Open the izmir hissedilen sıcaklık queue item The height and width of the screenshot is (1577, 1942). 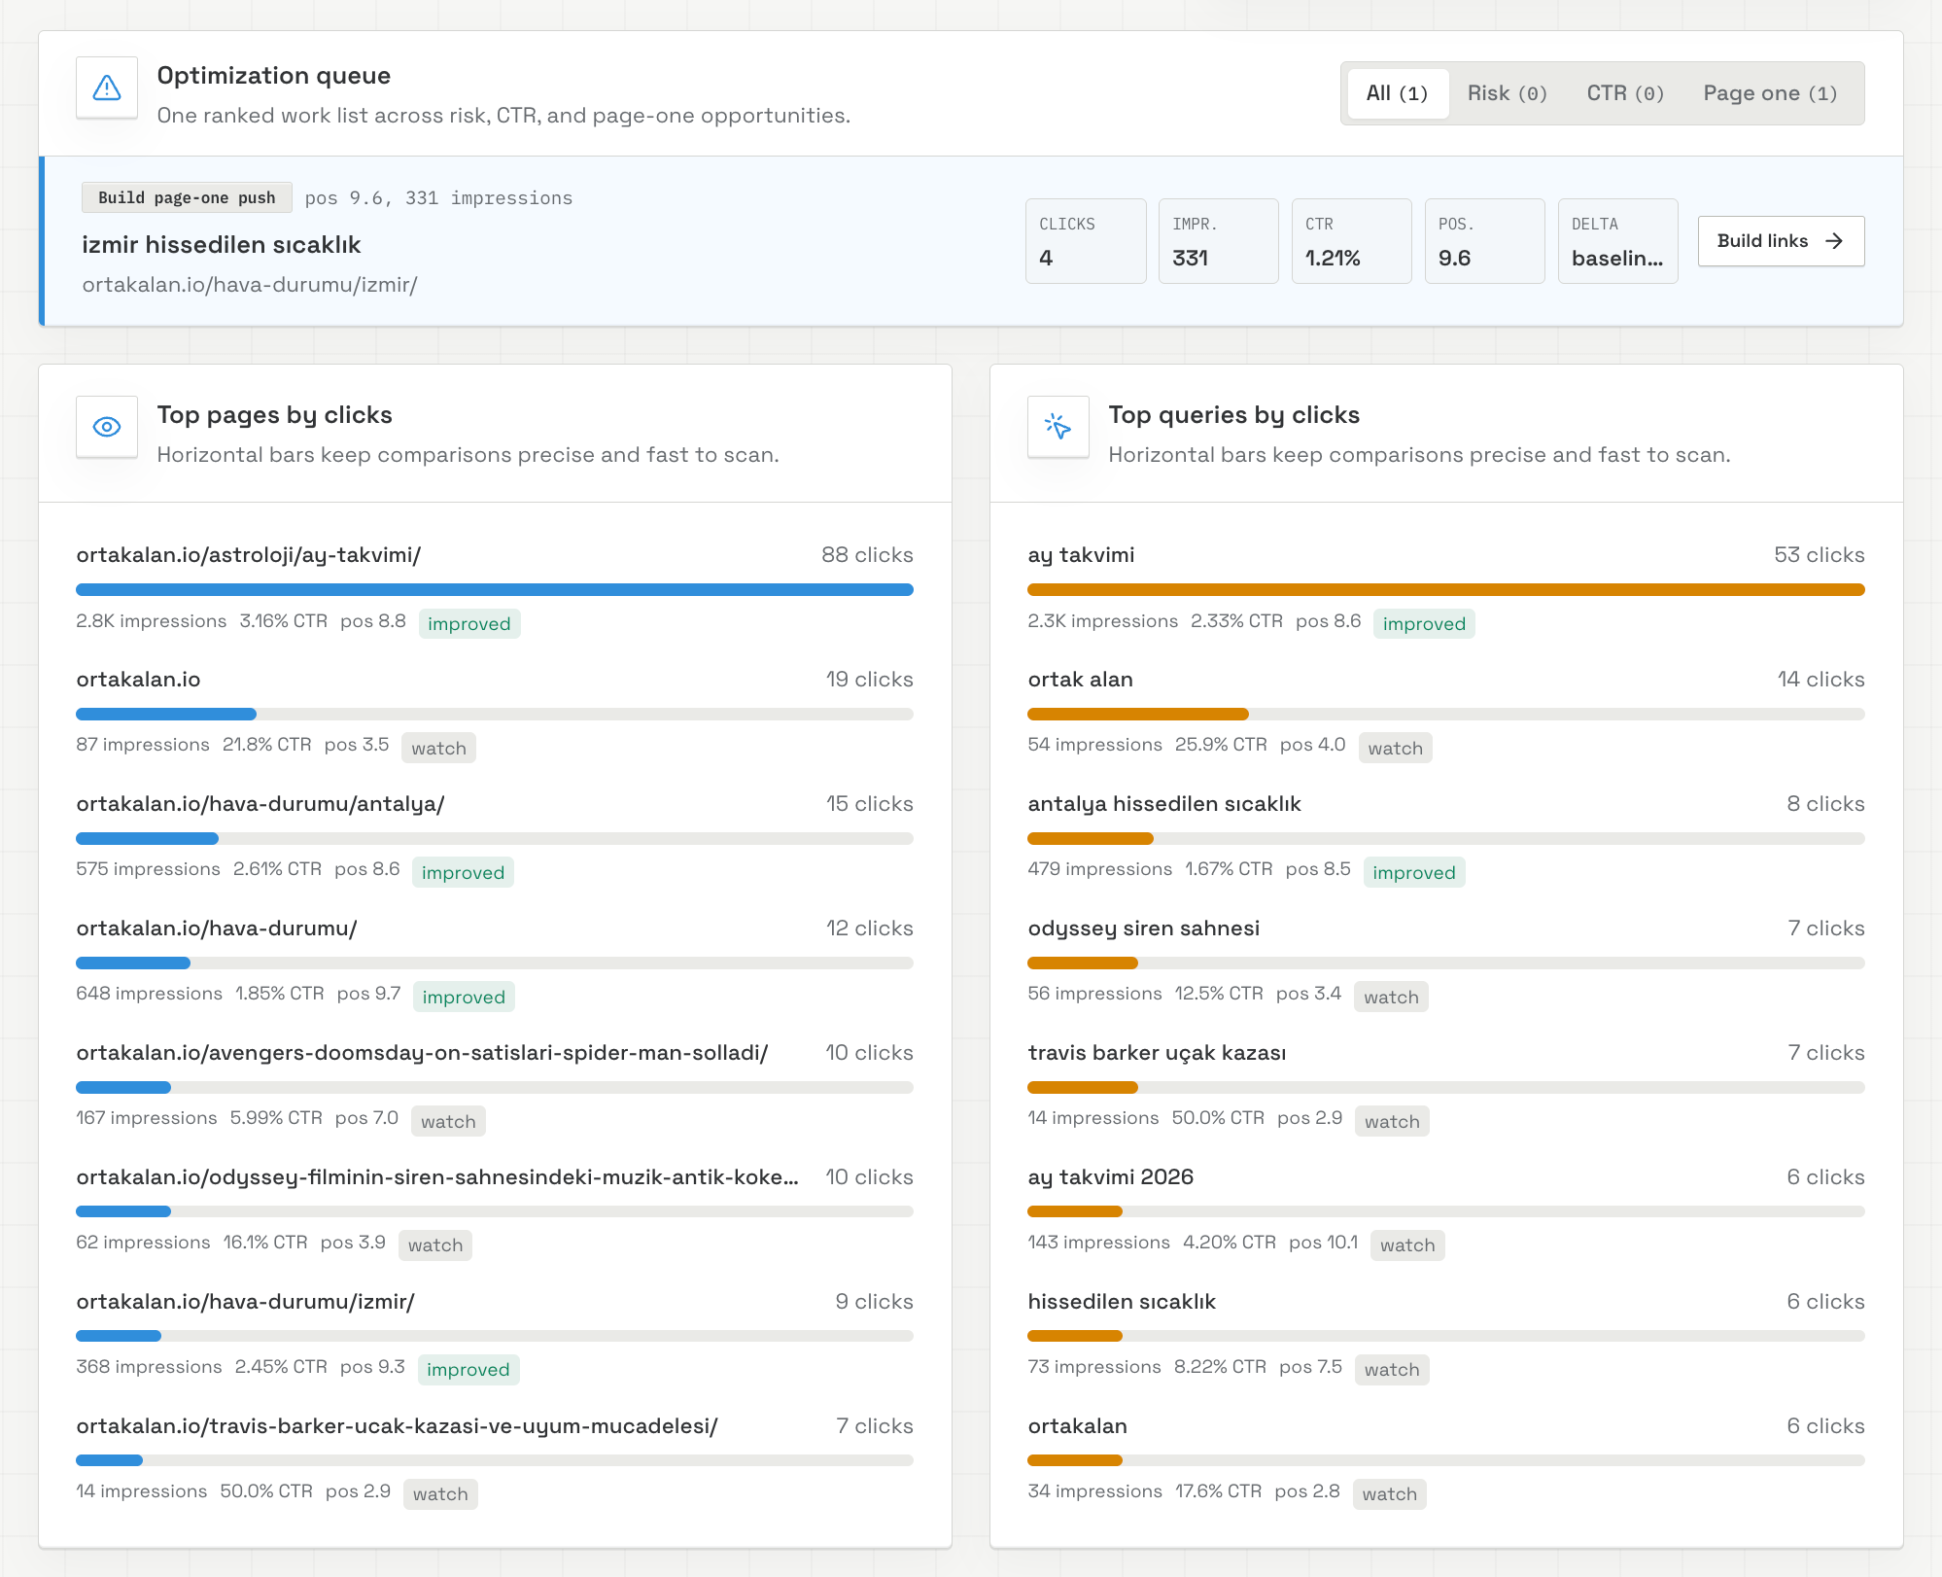pyautogui.click(x=222, y=245)
